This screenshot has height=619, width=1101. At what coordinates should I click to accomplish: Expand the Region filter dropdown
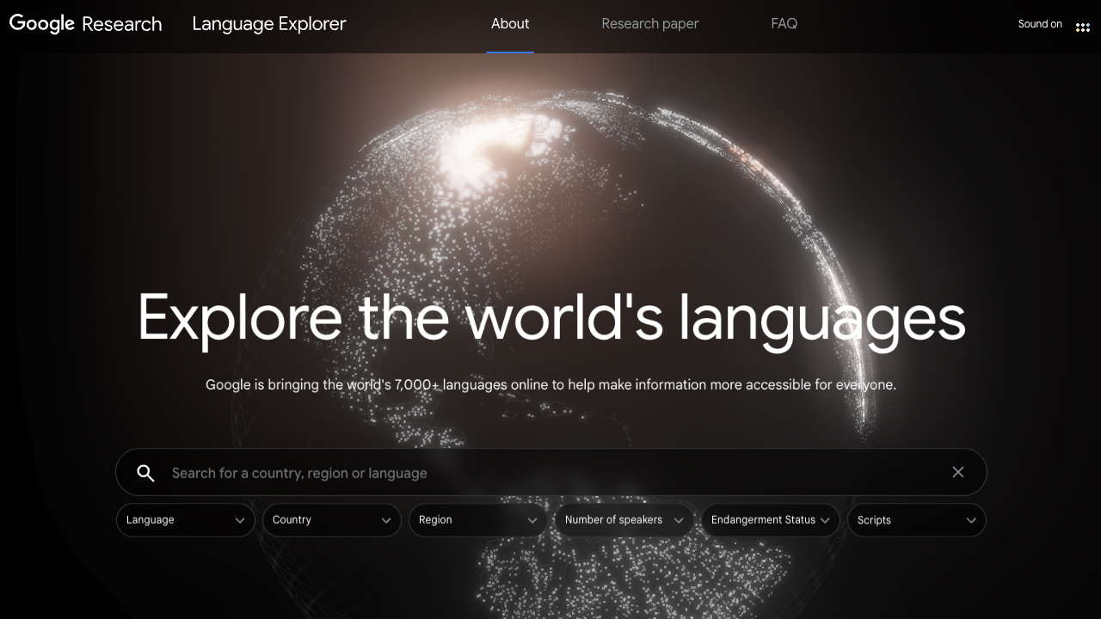click(x=478, y=520)
